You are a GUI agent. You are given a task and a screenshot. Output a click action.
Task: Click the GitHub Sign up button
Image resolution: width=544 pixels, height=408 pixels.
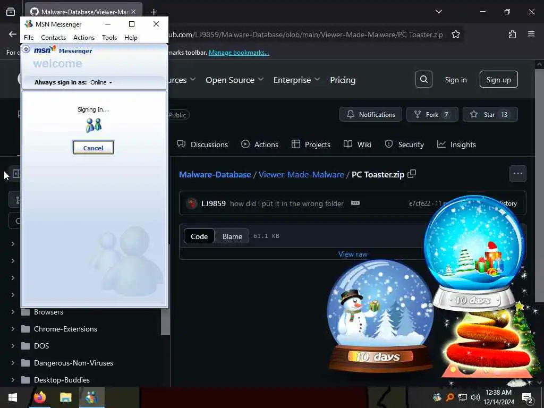point(498,80)
